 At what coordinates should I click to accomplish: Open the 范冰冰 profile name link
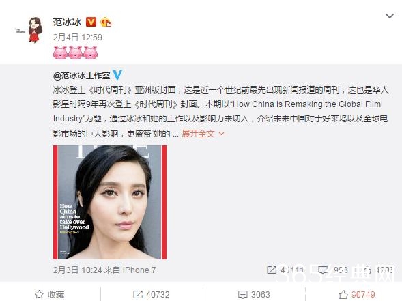[x=67, y=22]
